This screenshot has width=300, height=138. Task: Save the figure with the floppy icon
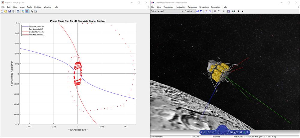pyautogui.click(x=9, y=11)
